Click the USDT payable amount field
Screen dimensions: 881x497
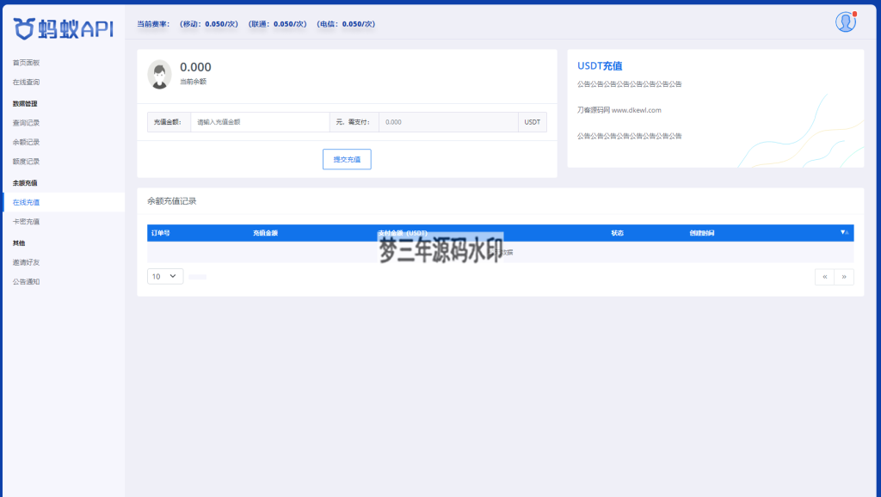[x=447, y=122]
